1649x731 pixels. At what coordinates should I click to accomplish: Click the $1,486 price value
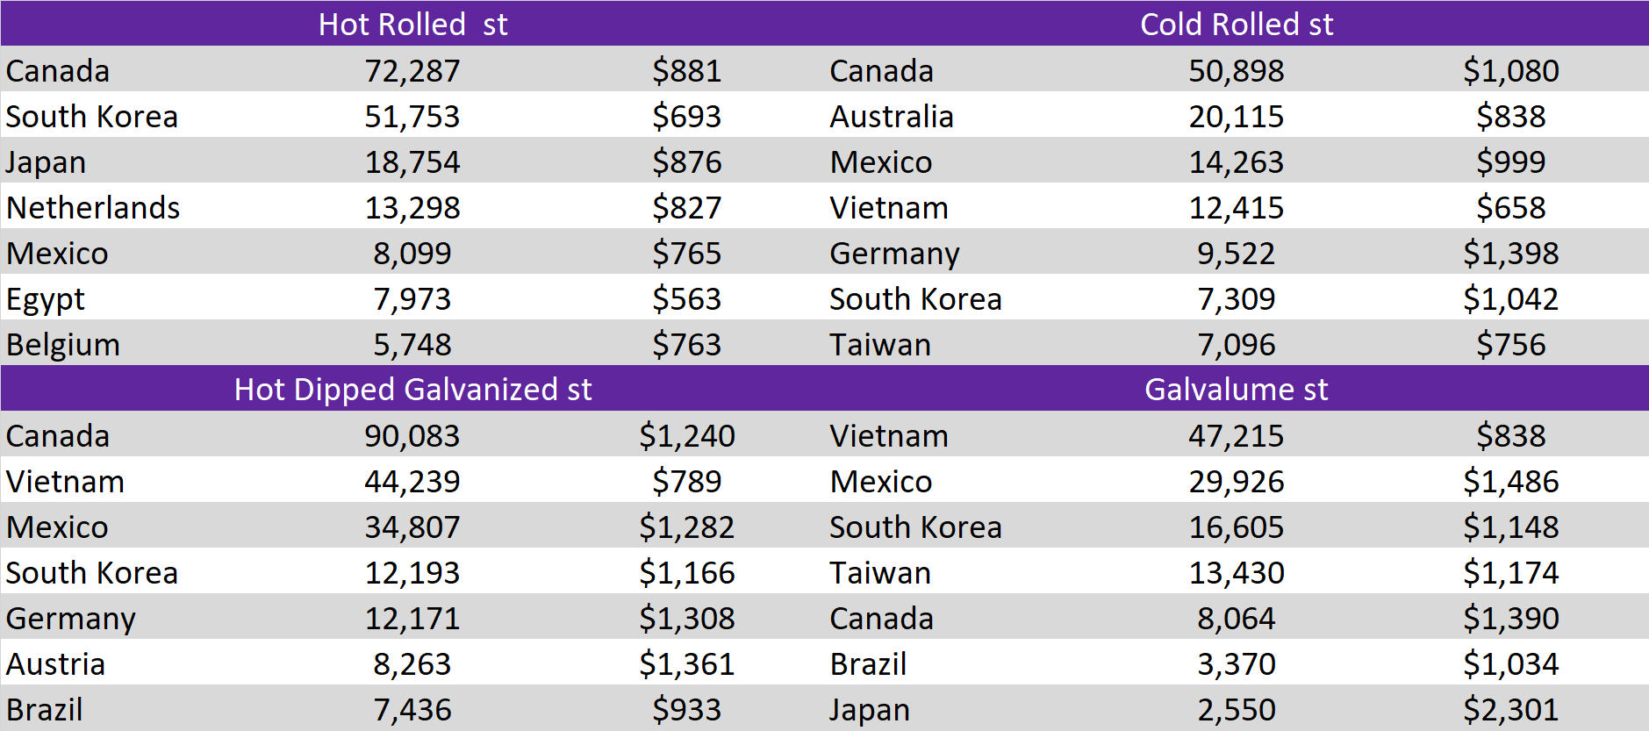click(x=1510, y=482)
